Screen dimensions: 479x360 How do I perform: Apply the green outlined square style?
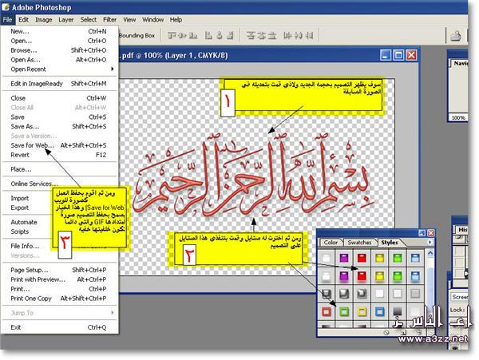coord(344,312)
